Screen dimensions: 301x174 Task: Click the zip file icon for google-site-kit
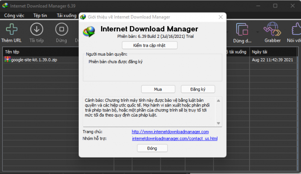[7, 59]
